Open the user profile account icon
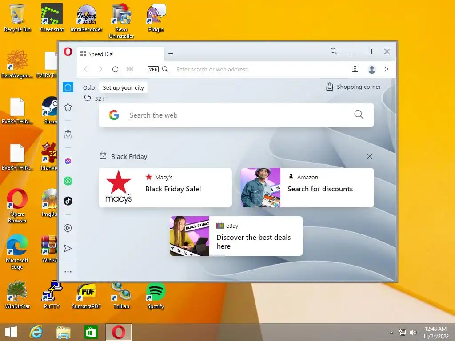The height and width of the screenshot is (341, 455). [372, 69]
